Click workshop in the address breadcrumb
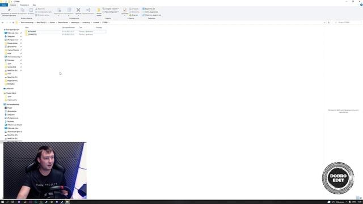The width and height of the screenshot is (363, 204). pos(86,23)
